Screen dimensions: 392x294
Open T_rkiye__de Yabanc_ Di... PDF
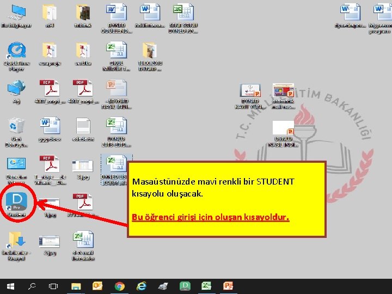(x=50, y=164)
